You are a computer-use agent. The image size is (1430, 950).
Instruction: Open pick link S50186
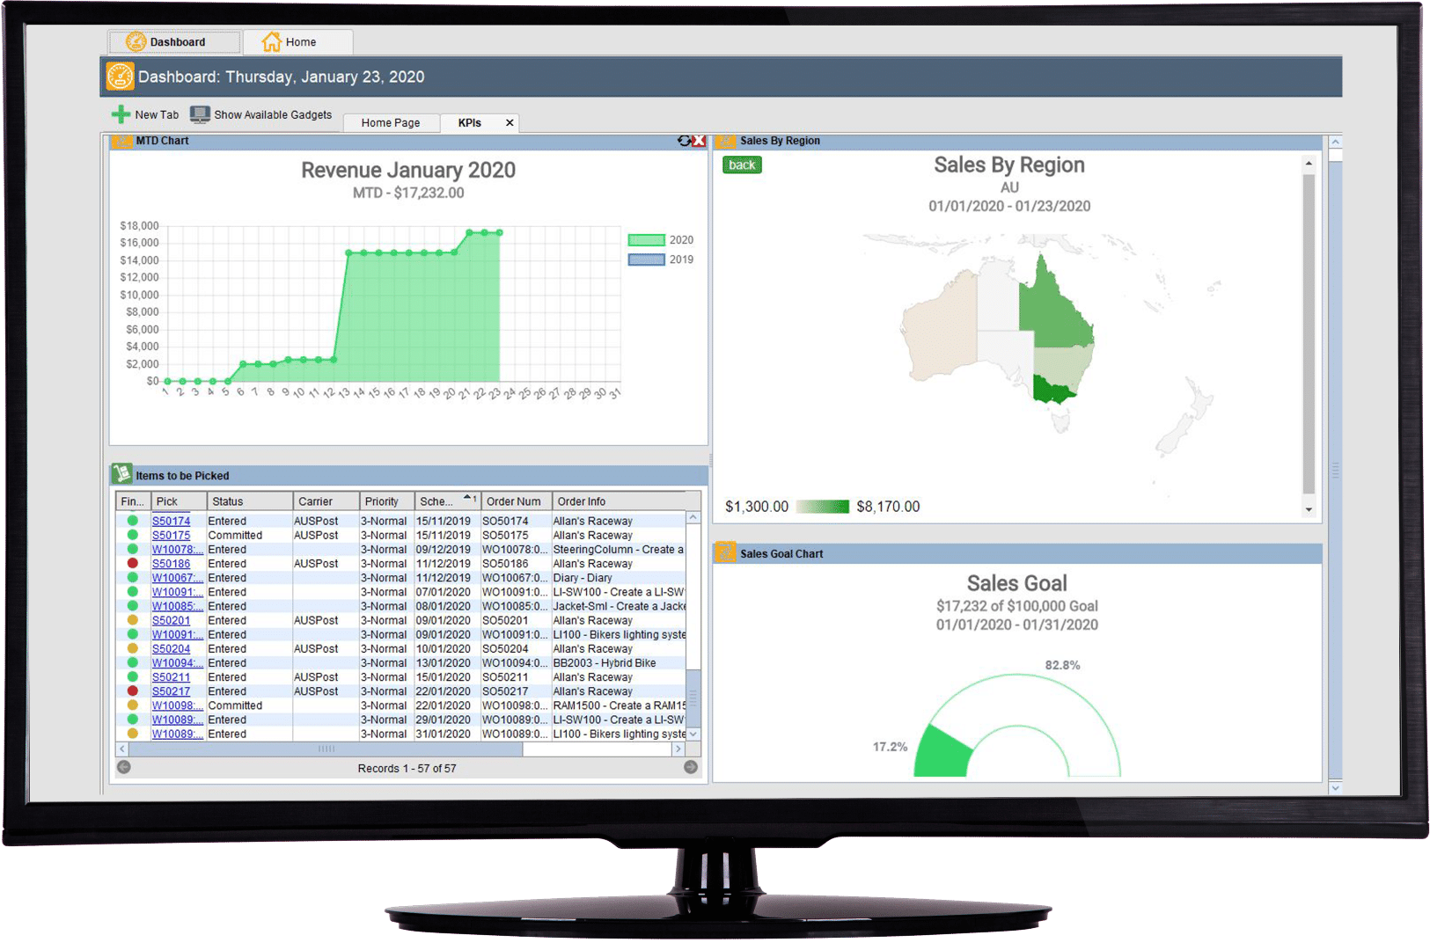coord(171,563)
